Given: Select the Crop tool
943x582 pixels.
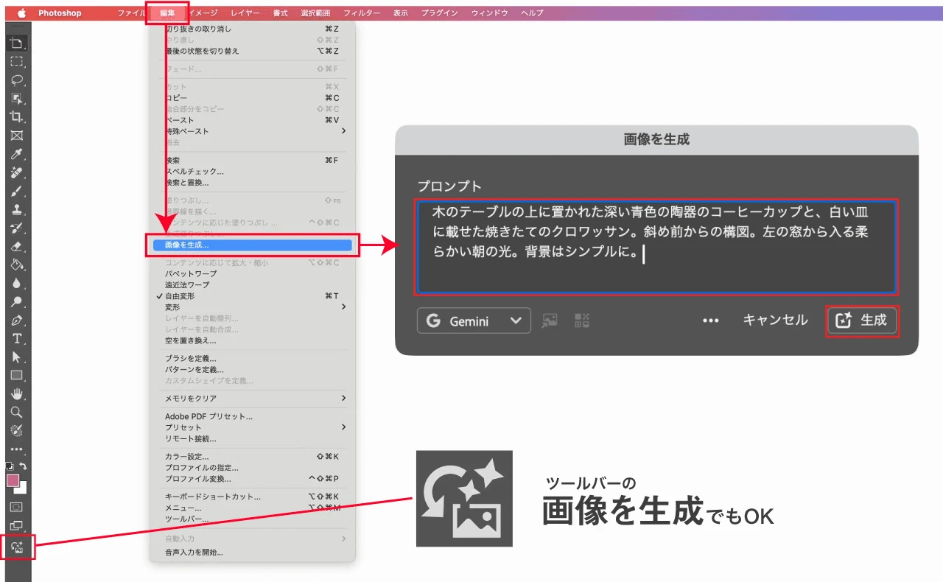Looking at the screenshot, I should tap(17, 117).
